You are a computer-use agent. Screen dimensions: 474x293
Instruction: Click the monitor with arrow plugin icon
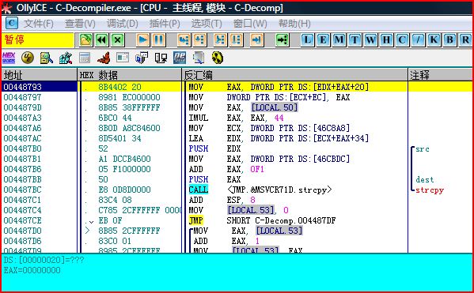pyautogui.click(x=199, y=58)
